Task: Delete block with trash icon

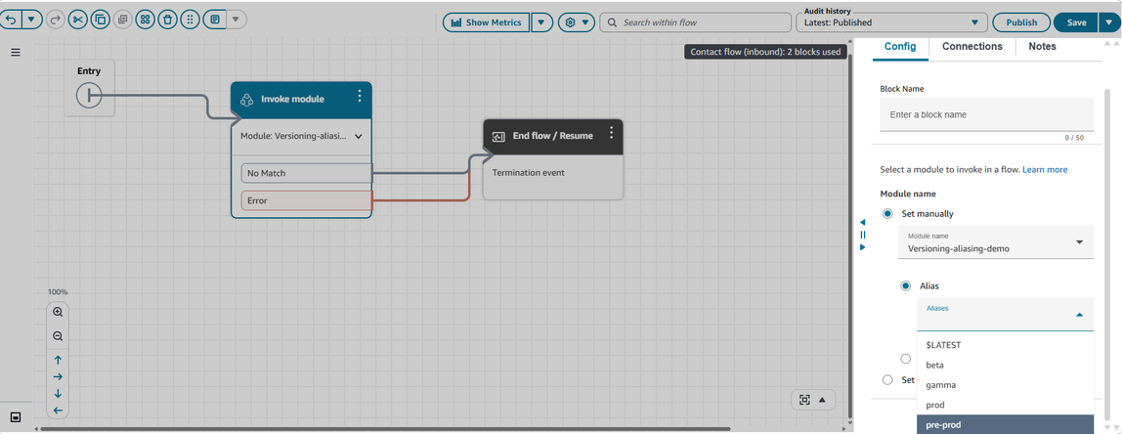Action: pyautogui.click(x=167, y=20)
